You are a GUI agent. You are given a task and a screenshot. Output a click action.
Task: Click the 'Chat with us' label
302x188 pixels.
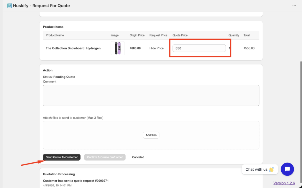coord(256,169)
